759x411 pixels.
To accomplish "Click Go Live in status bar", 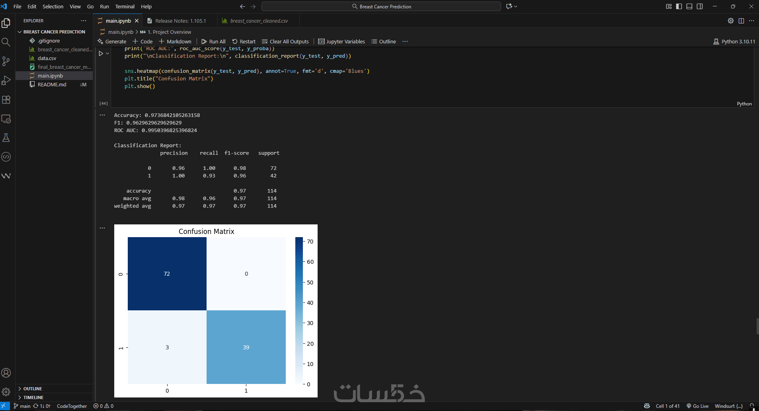I will [x=697, y=406].
